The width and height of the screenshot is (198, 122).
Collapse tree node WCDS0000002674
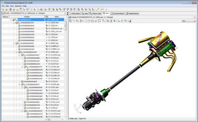click(19, 84)
